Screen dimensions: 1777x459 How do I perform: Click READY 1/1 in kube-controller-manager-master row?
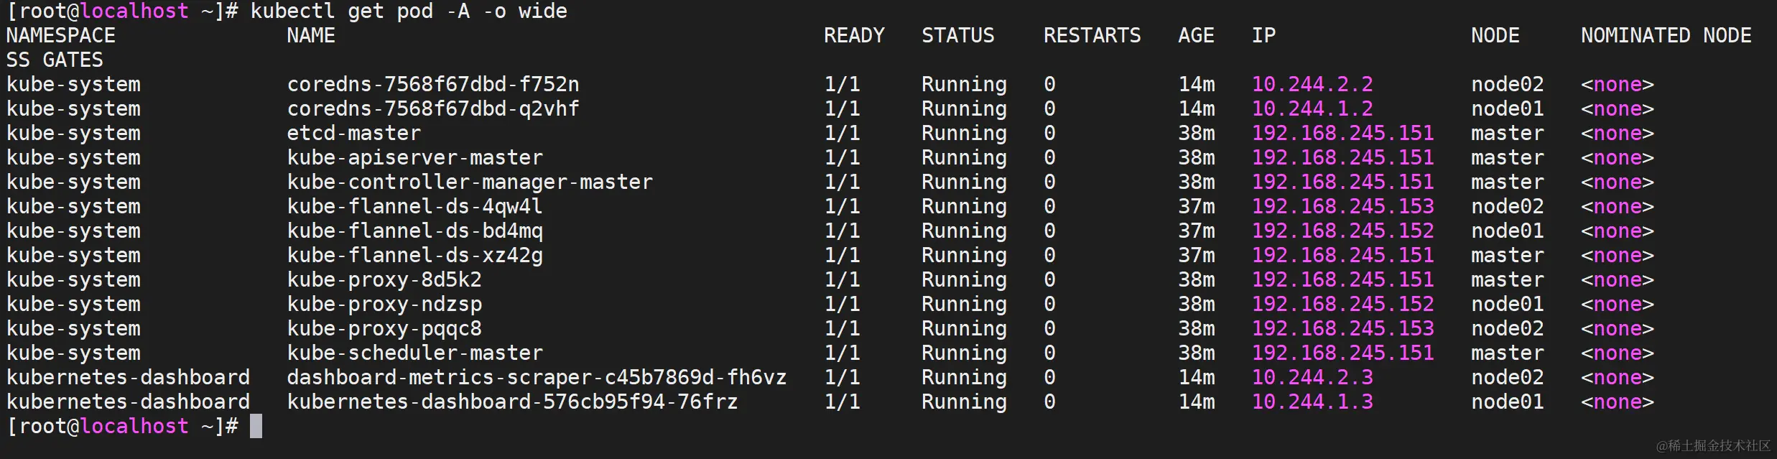pos(842,182)
